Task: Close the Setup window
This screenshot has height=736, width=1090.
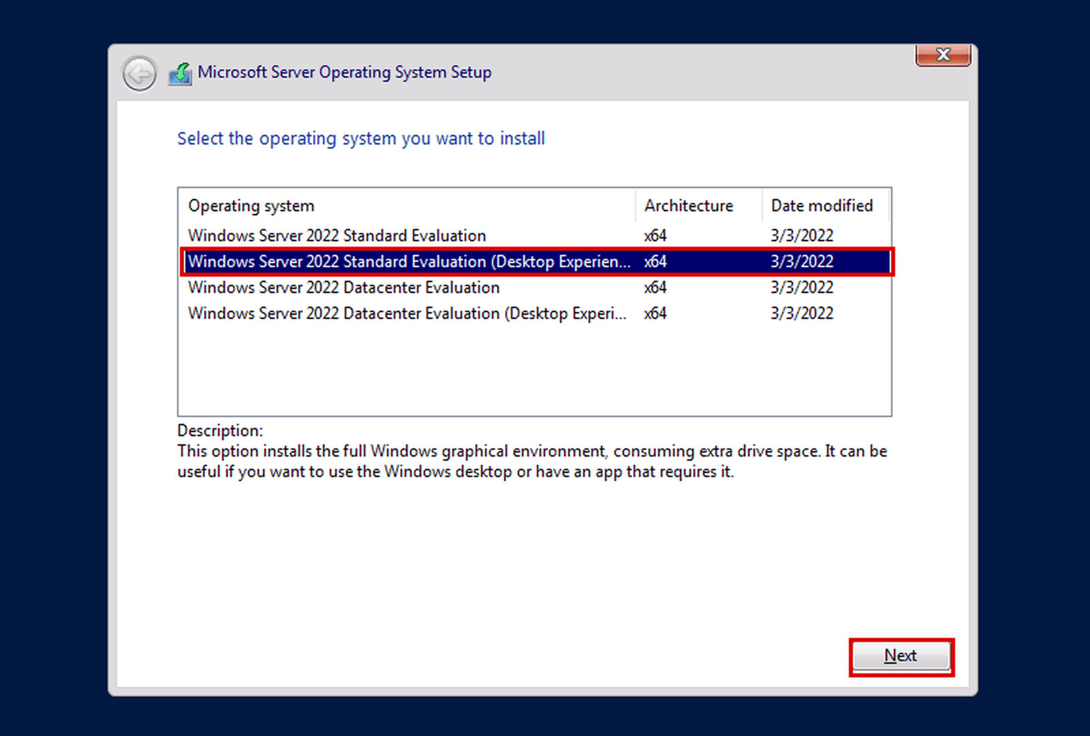Action: (943, 55)
